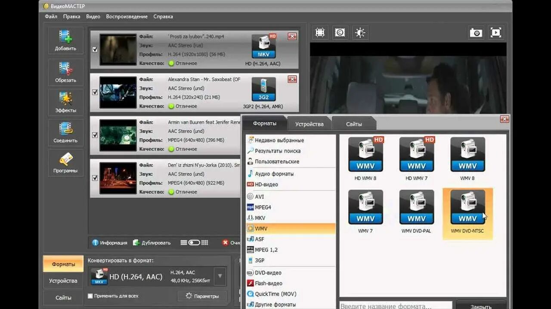Close the format selection popup

505,119
